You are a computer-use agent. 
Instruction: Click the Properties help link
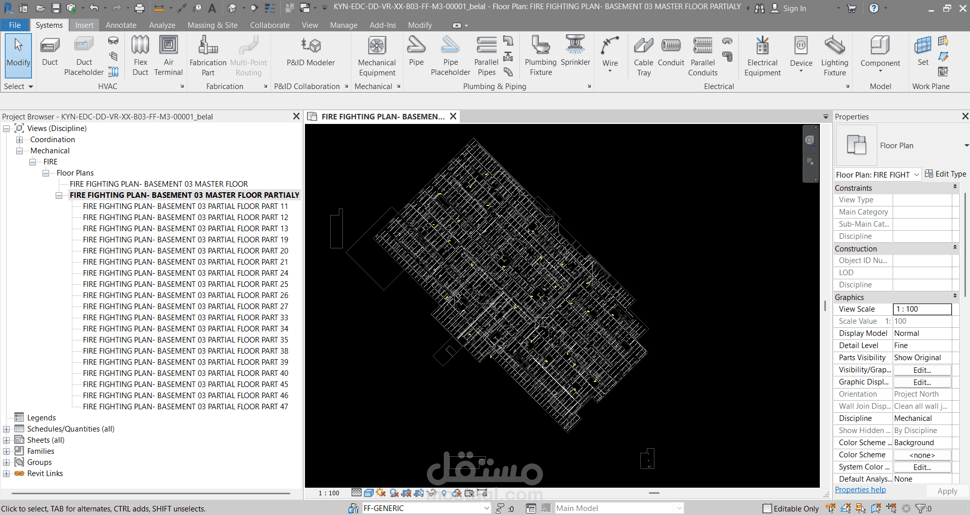click(x=860, y=490)
